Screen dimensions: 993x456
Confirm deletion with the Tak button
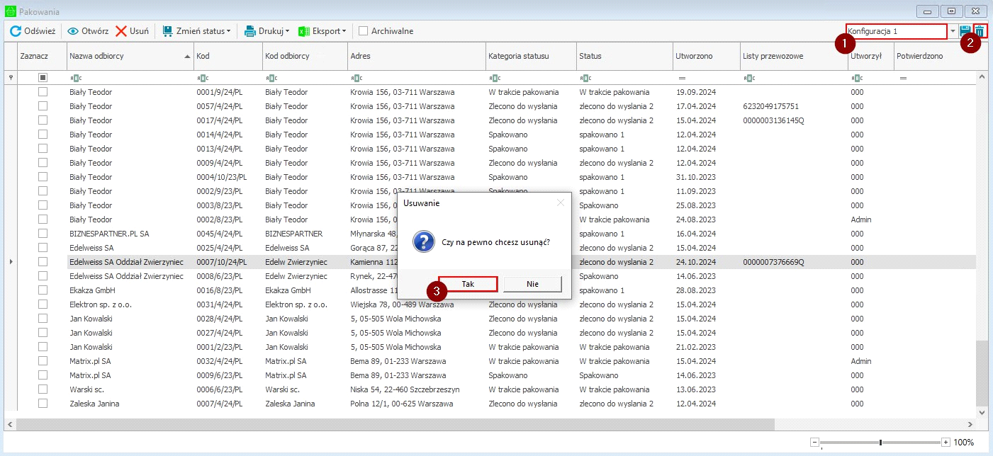coord(468,284)
